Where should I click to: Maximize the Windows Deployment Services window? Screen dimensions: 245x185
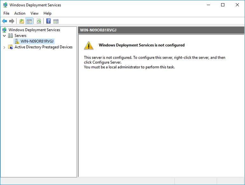pyautogui.click(x=223, y=5)
